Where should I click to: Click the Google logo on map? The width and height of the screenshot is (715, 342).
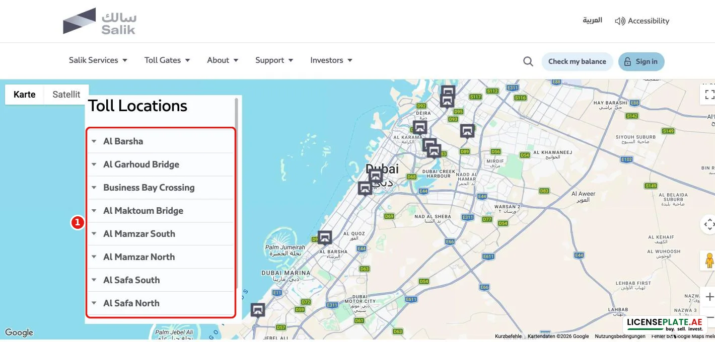tap(19, 332)
